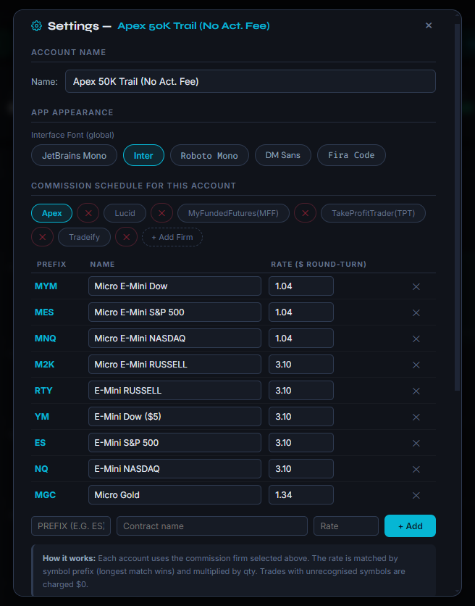Focus the Contract name input field
This screenshot has height=606, width=475.
pos(212,526)
